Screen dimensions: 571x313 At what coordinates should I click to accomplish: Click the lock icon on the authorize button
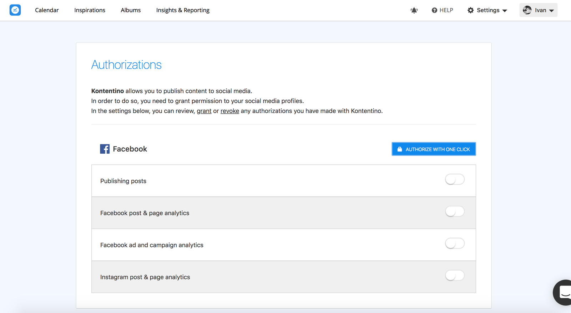[x=400, y=149]
